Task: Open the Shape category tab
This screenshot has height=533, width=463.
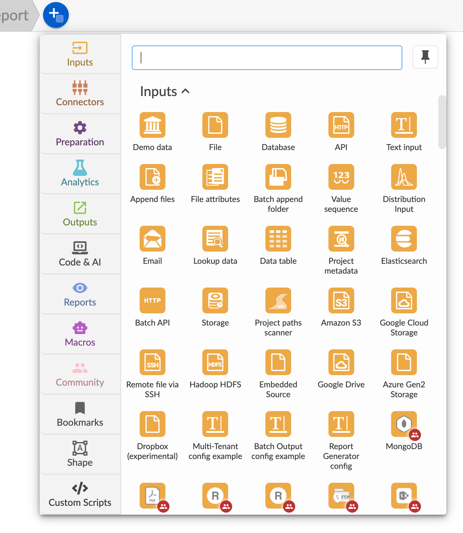Action: (80, 455)
